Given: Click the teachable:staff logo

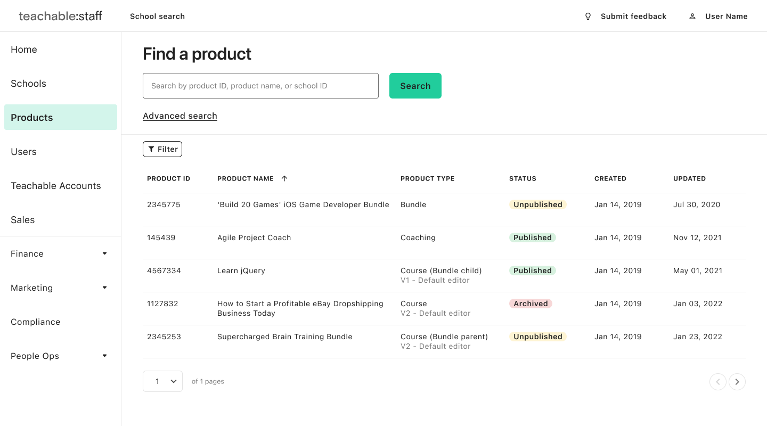Looking at the screenshot, I should pos(61,16).
